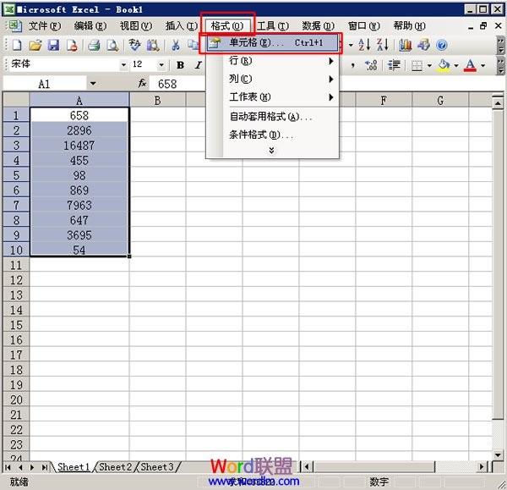This screenshot has height=490, width=507.
Task: Run the spelling check icon
Action: [x=134, y=45]
